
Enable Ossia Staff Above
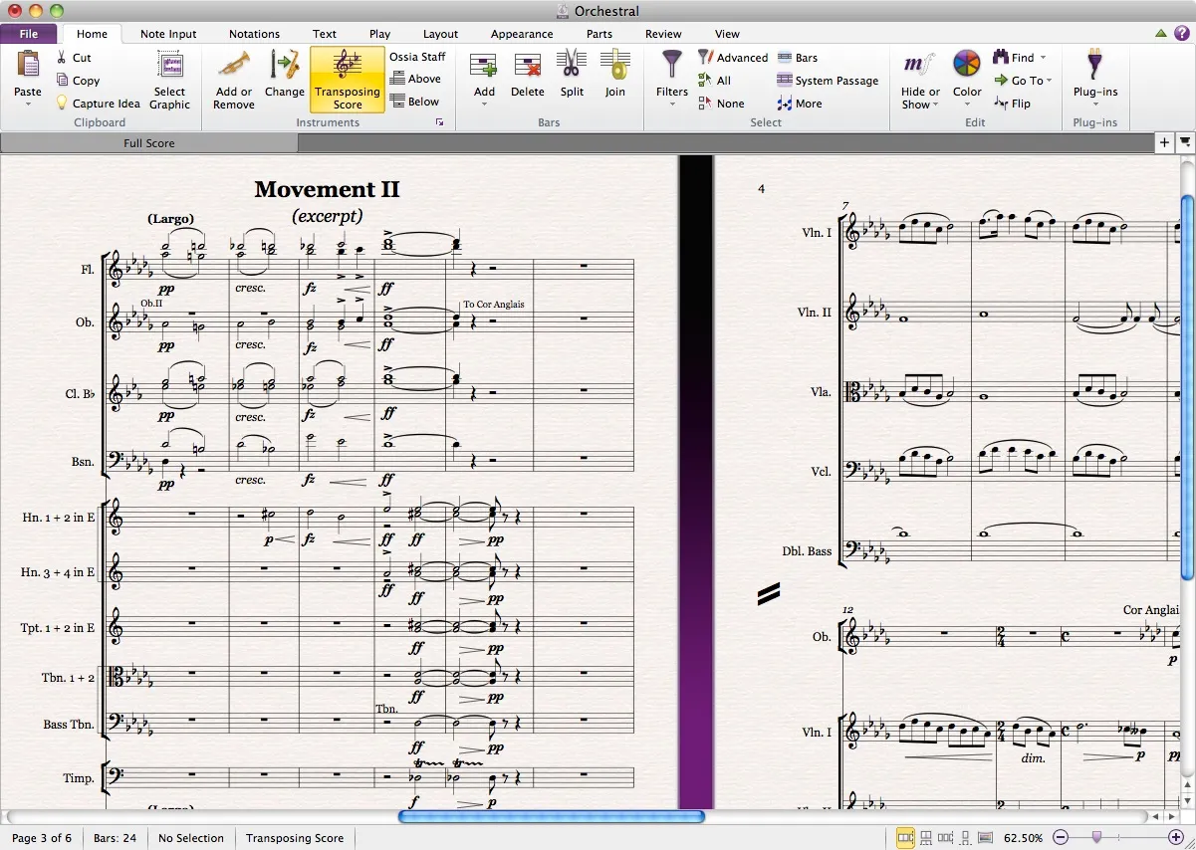tap(416, 79)
